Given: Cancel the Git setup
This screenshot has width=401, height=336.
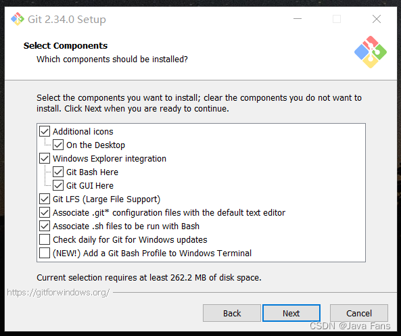Looking at the screenshot, I should 359,313.
